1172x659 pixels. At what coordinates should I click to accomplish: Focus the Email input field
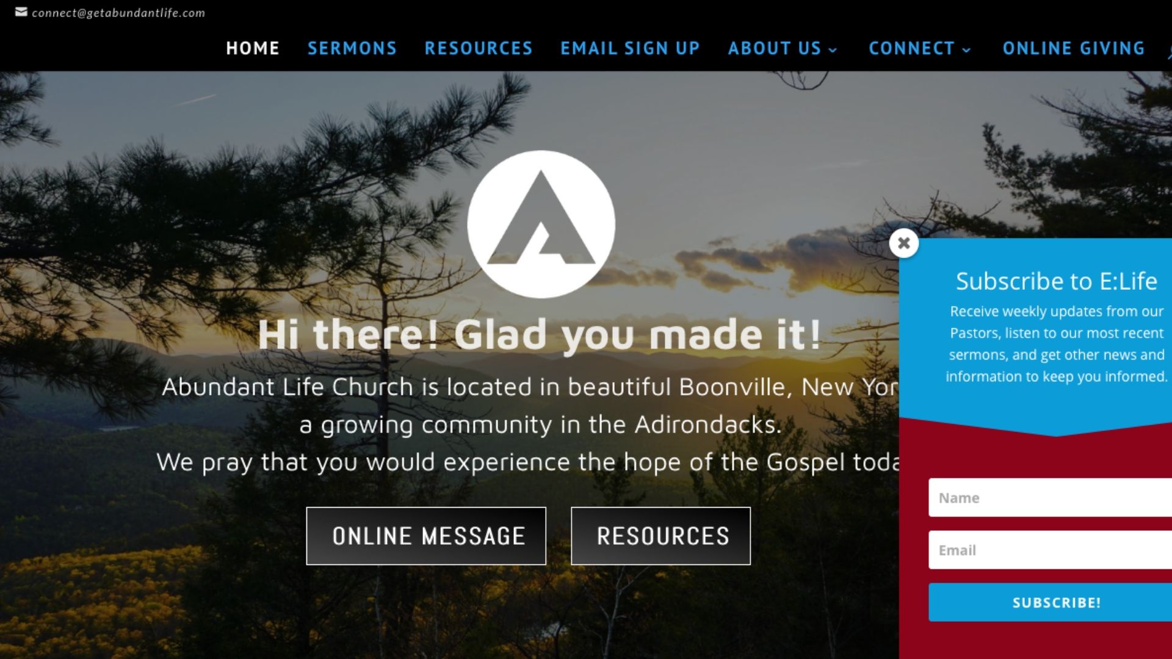click(1051, 550)
